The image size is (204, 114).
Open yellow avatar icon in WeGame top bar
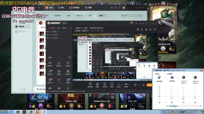click(x=124, y=8)
